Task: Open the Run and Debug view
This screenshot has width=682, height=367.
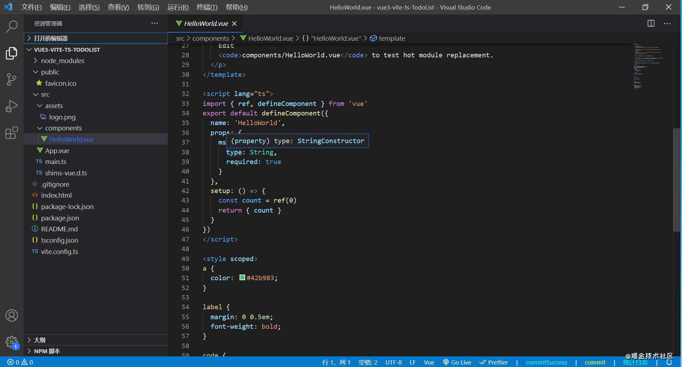Action: click(x=12, y=106)
